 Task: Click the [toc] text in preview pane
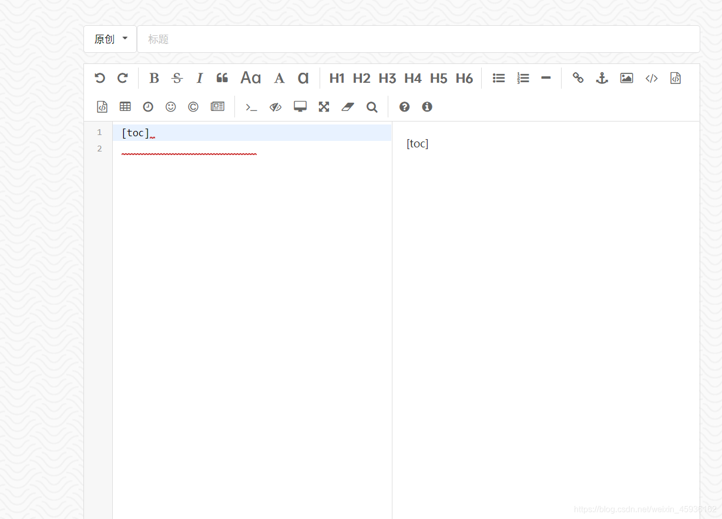click(417, 144)
